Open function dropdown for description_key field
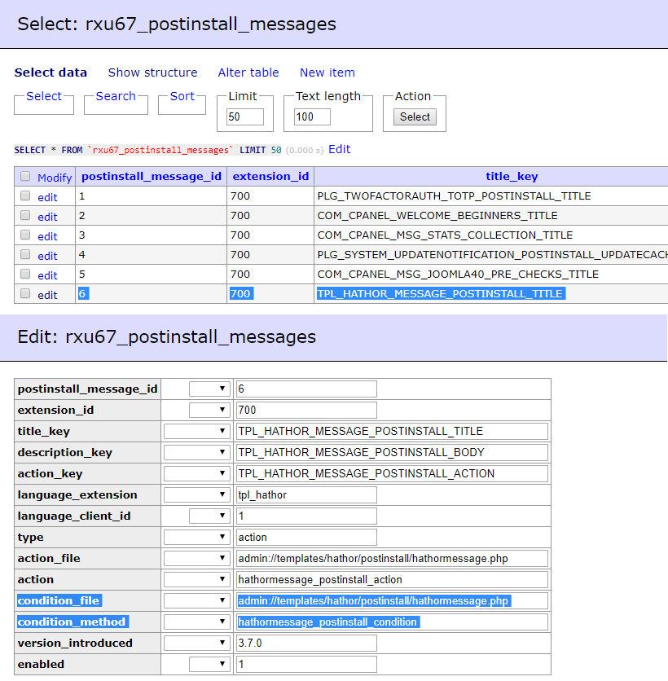This screenshot has width=668, height=681. click(197, 453)
